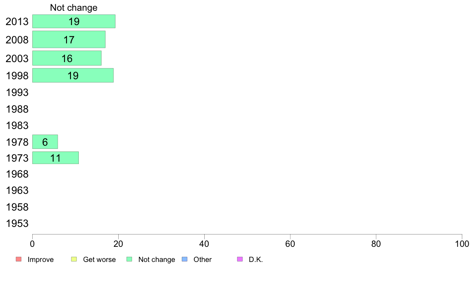Viewport: 473px width, 293px height.
Task: Click the D.K. legend label
Action: click(256, 260)
